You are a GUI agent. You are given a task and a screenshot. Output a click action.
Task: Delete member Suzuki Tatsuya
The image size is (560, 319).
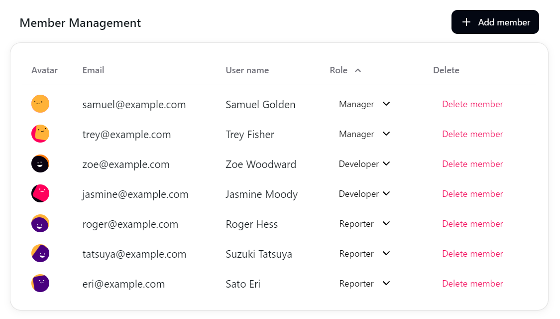pyautogui.click(x=472, y=253)
